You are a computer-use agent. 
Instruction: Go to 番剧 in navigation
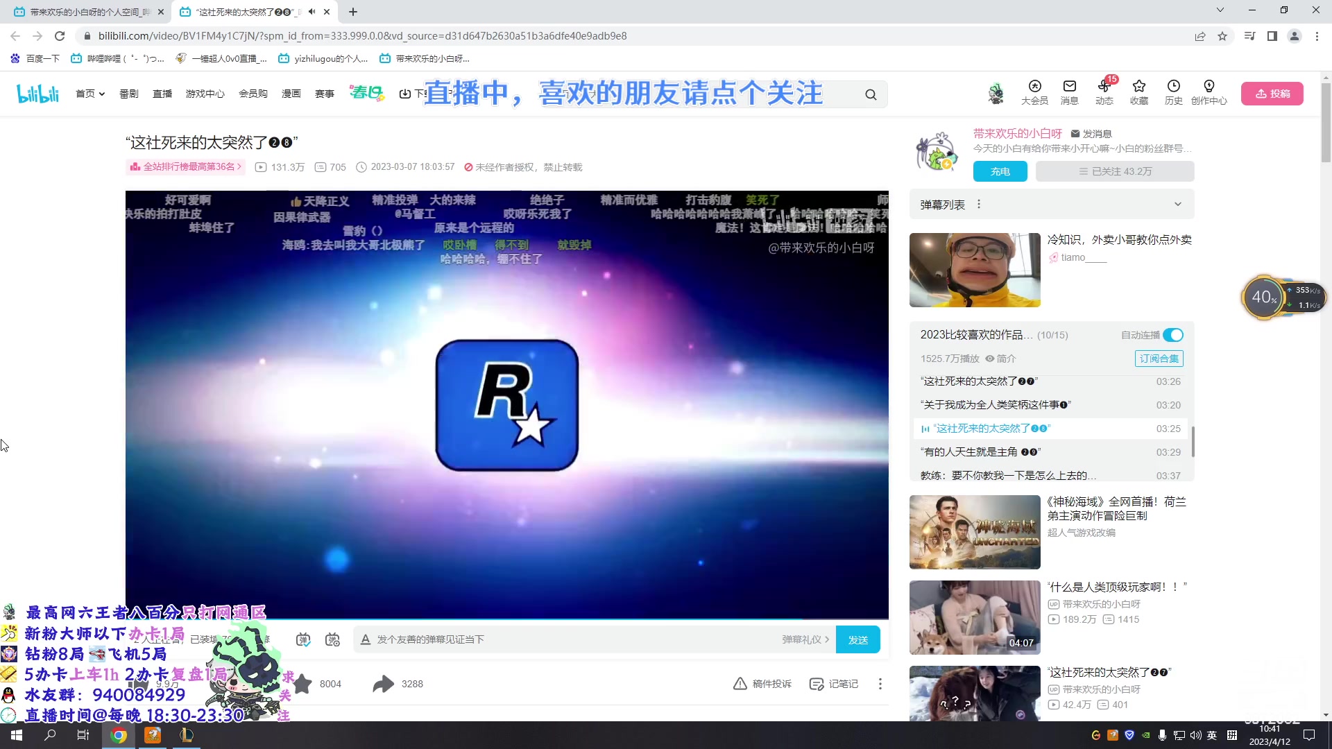[x=129, y=94]
